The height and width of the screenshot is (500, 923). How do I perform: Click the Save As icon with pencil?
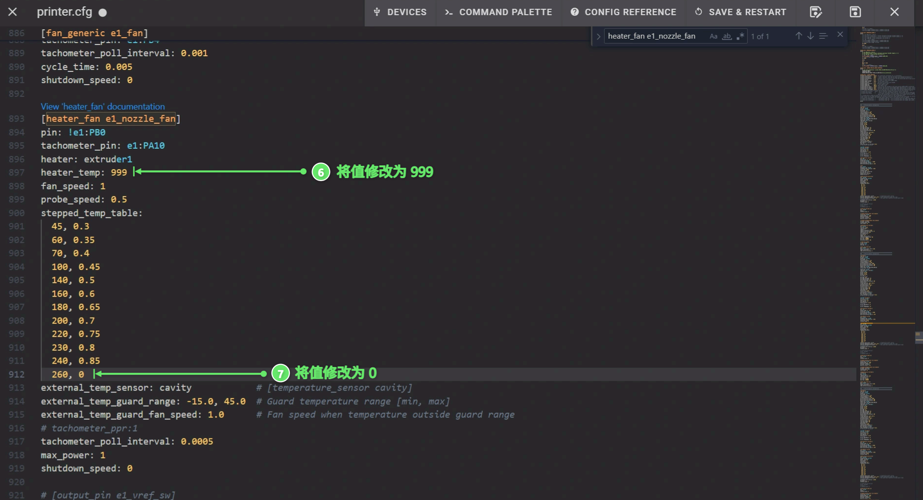pyautogui.click(x=815, y=12)
